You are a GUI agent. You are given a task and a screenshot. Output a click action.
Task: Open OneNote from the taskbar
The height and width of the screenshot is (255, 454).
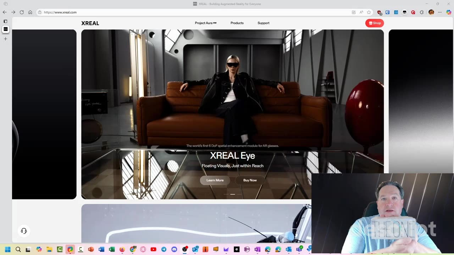(x=257, y=249)
